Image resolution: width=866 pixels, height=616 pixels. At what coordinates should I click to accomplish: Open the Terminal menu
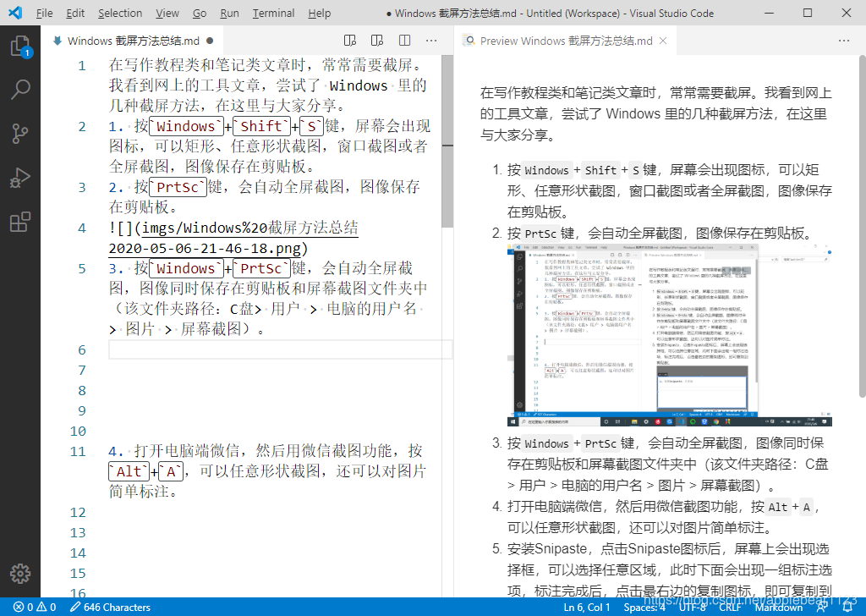(x=273, y=13)
